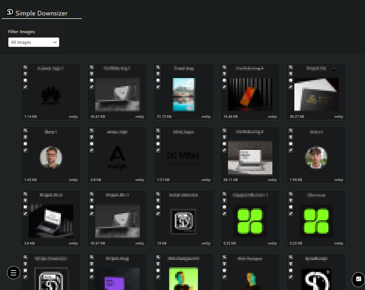Edit the 1.14 KB image with pencil icon
This screenshot has height=290, width=365.
(25, 87)
